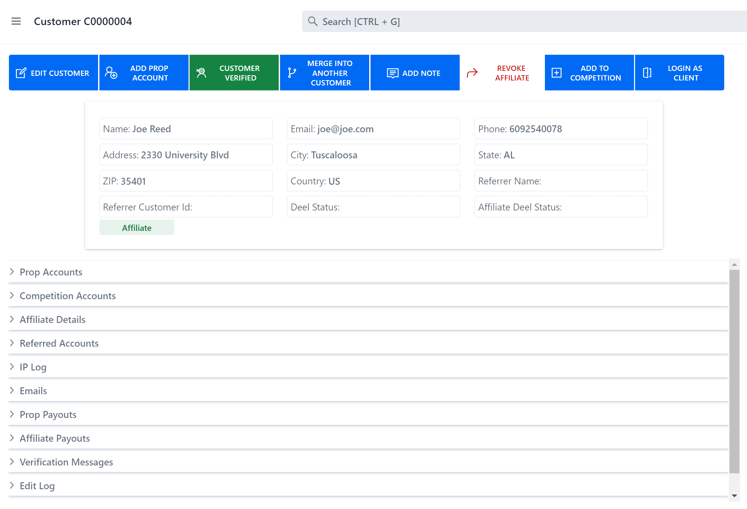Image resolution: width=747 pixels, height=509 pixels.
Task: Click the merge branch icon on Merge button
Action: pos(291,73)
